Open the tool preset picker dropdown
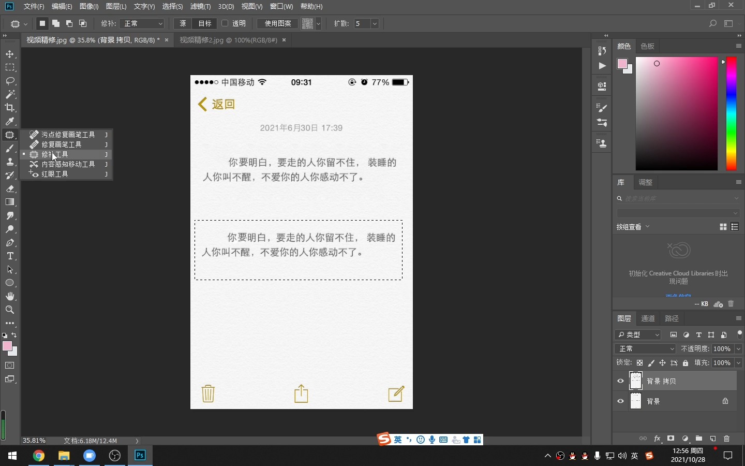The width and height of the screenshot is (745, 466). 19,24
